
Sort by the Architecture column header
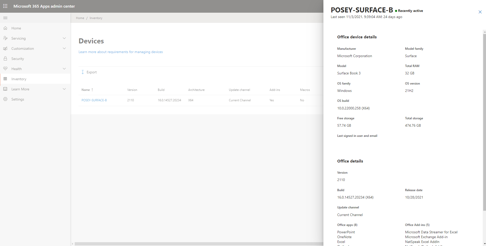196,90
